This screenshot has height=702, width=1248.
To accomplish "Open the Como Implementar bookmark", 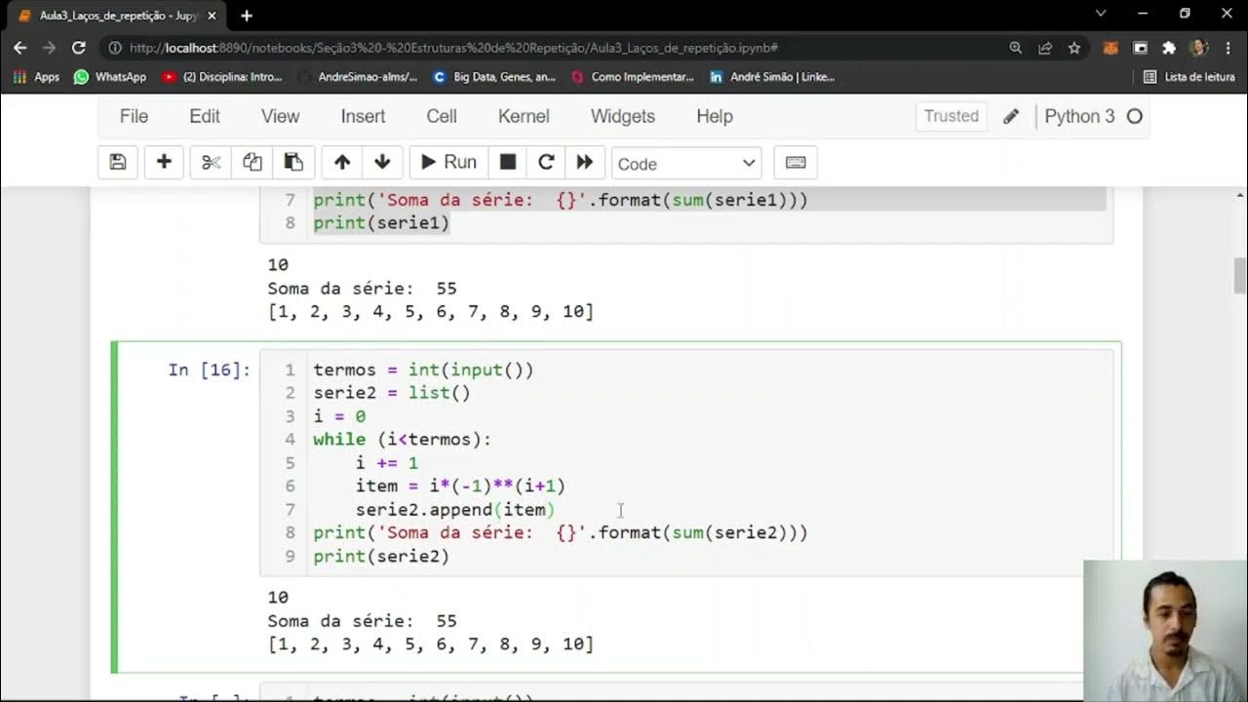I will (x=634, y=76).
